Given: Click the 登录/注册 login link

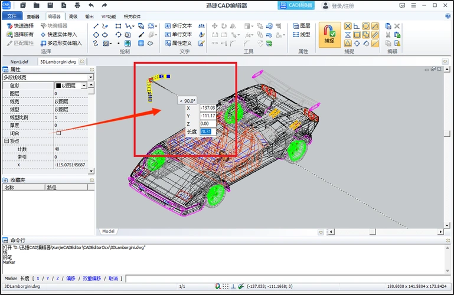Looking at the screenshot, I should [342, 6].
